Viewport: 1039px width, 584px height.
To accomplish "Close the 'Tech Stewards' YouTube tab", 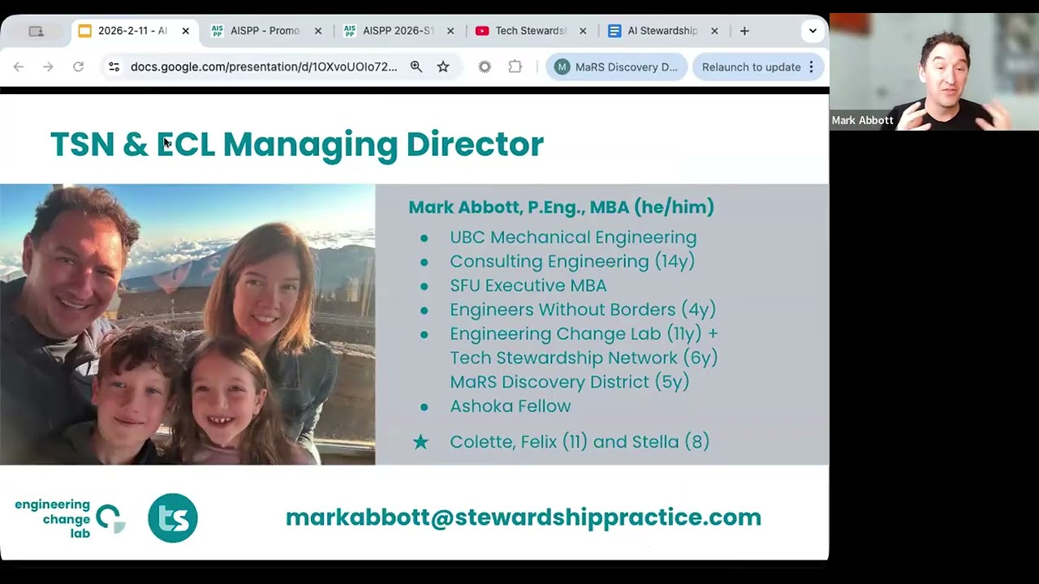I will (583, 31).
